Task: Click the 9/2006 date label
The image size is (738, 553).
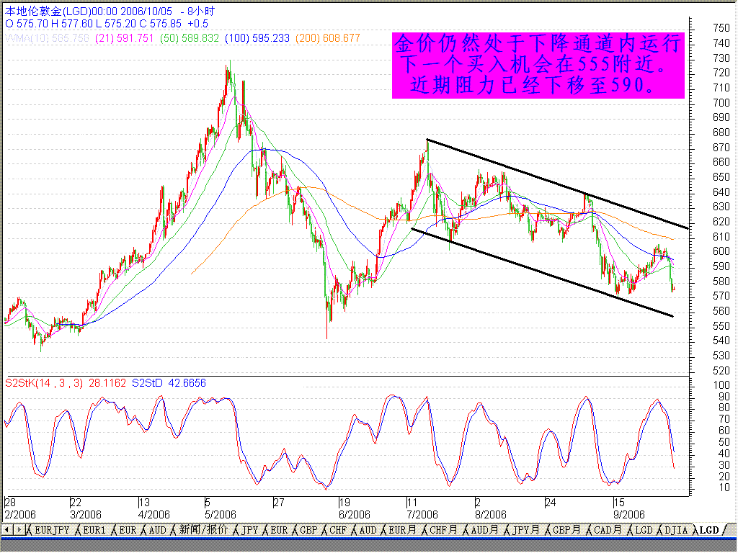Action: (x=628, y=514)
